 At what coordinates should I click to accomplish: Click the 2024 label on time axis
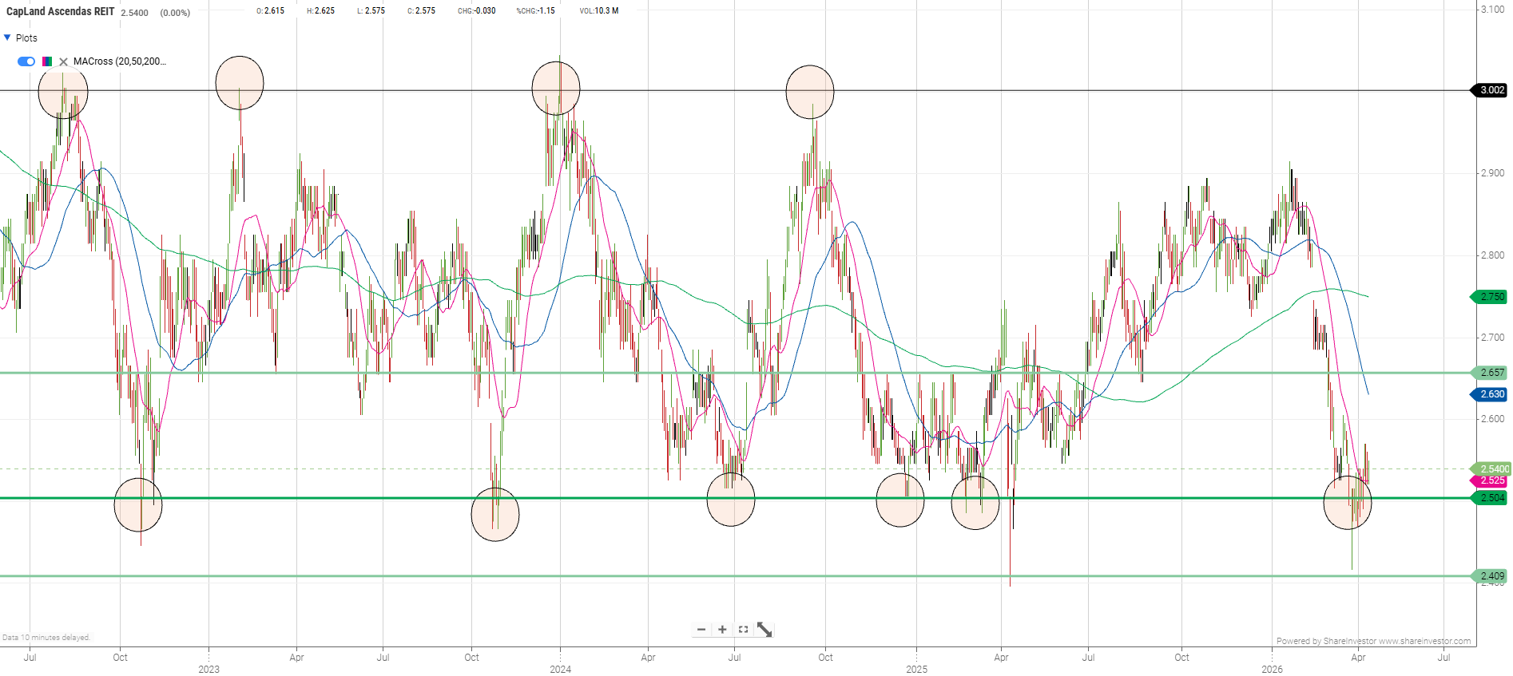pyautogui.click(x=560, y=669)
